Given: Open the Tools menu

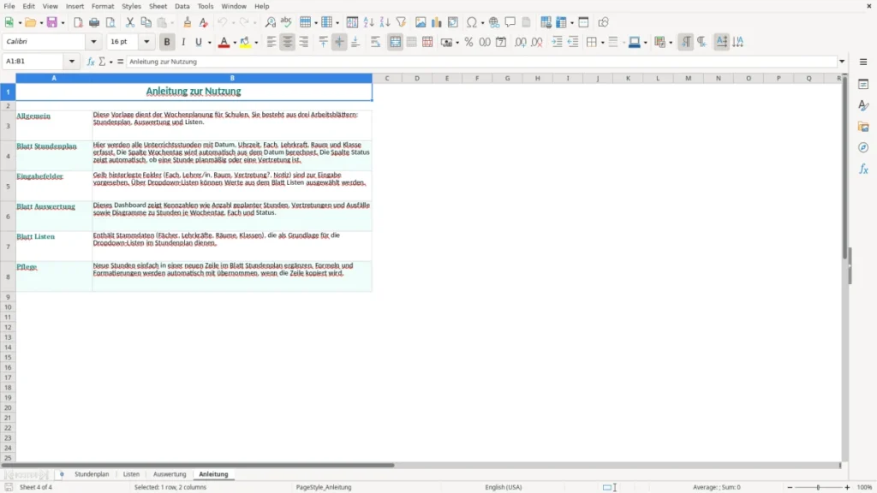Looking at the screenshot, I should 206,6.
